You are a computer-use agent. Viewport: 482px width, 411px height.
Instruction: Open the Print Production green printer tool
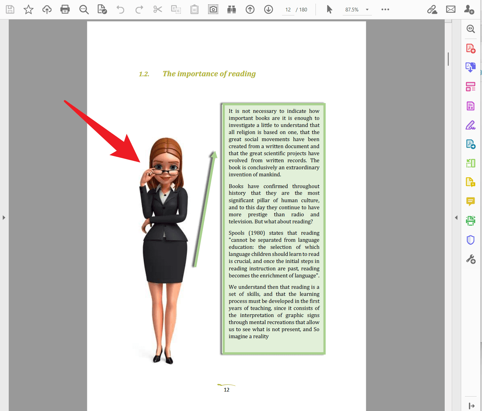(471, 221)
